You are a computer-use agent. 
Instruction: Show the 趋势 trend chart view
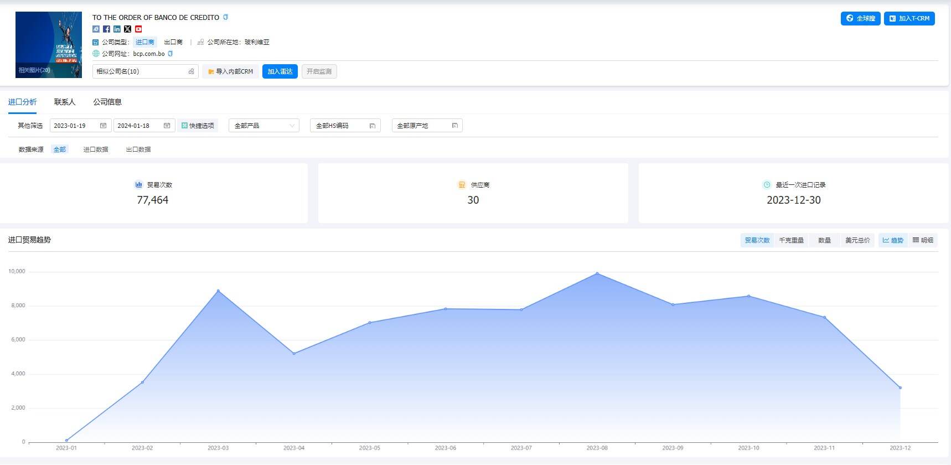(x=893, y=240)
